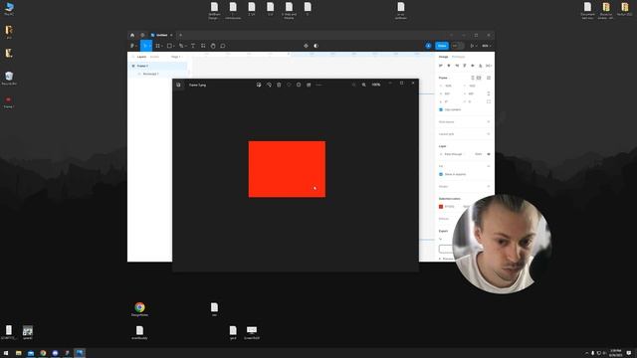This screenshot has height=358, width=637.
Task: Toggle layer visibility eye icon
Action: tap(489, 154)
